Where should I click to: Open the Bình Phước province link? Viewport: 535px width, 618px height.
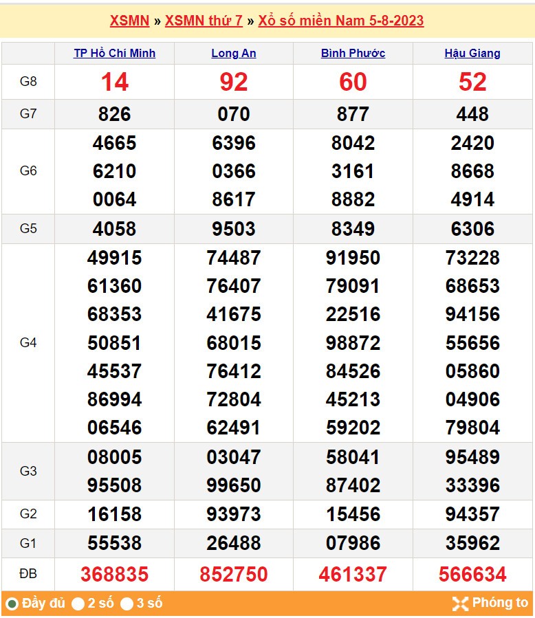353,53
